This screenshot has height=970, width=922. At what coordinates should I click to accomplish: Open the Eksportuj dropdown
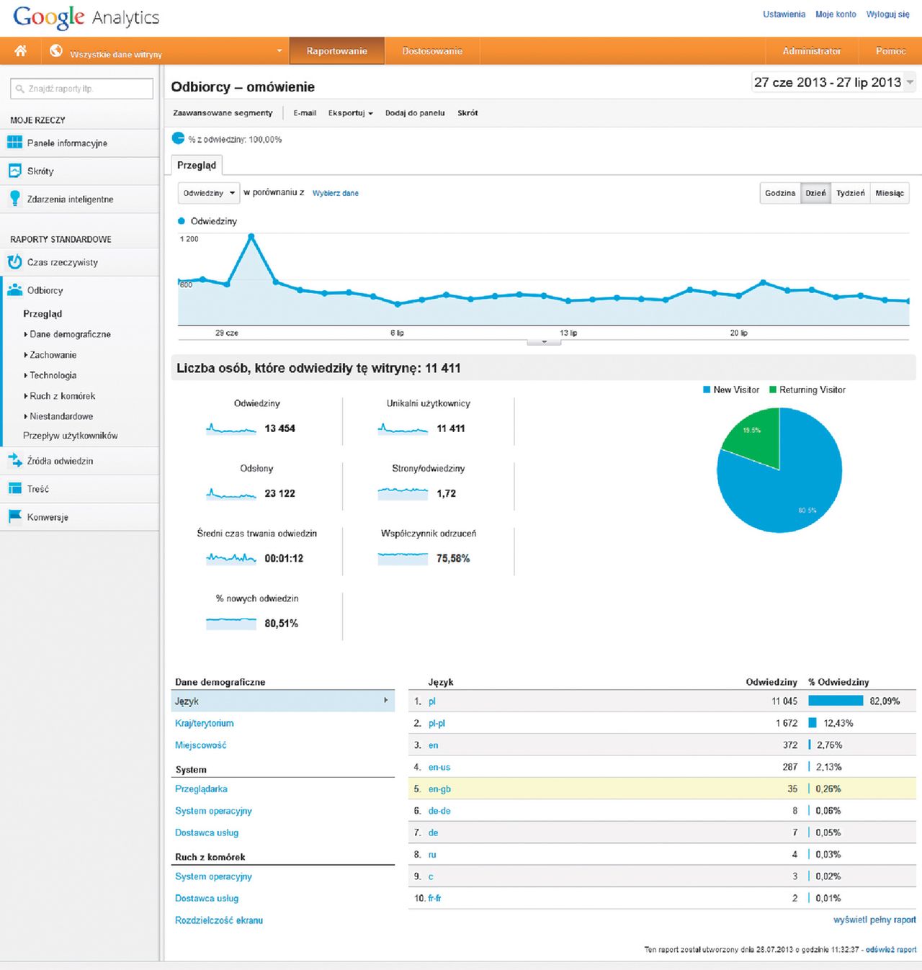point(350,113)
